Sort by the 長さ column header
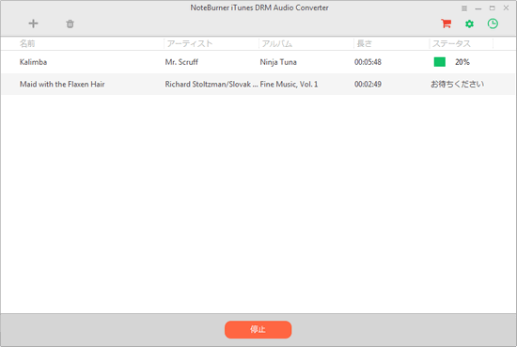The image size is (517, 347). coord(365,43)
